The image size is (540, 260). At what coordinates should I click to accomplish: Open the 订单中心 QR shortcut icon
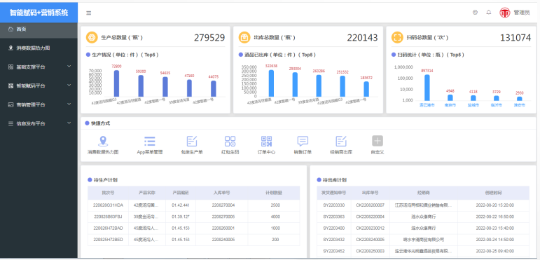(267, 141)
